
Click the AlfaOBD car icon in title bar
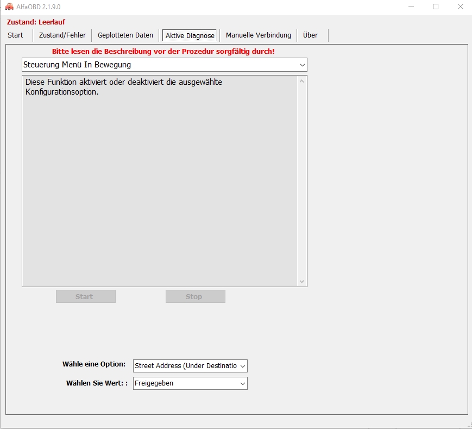[x=9, y=7]
